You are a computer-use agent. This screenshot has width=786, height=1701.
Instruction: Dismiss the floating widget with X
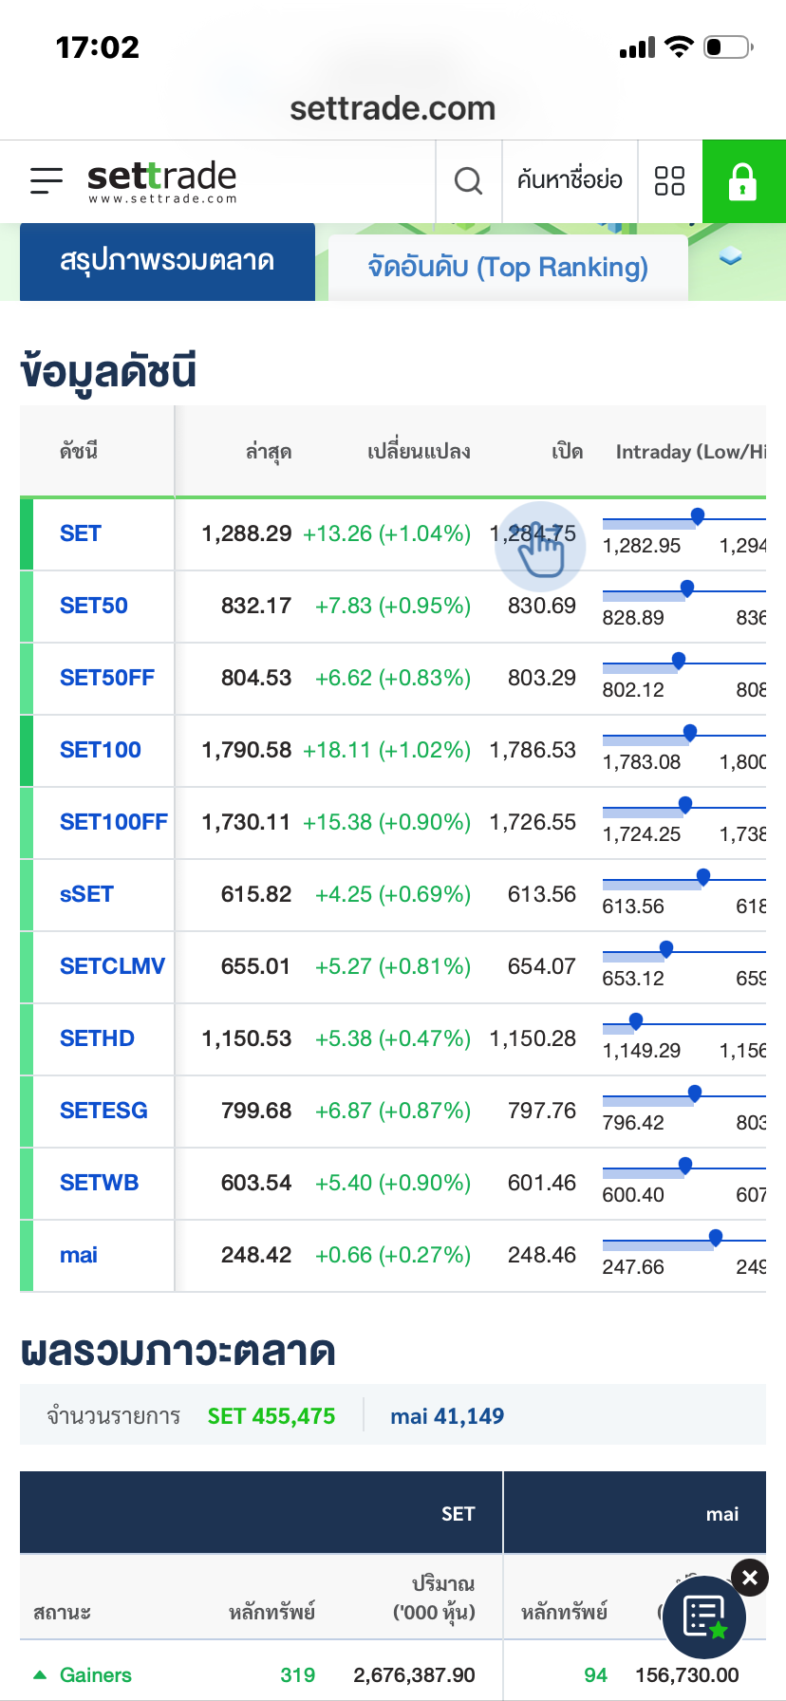tap(750, 1578)
